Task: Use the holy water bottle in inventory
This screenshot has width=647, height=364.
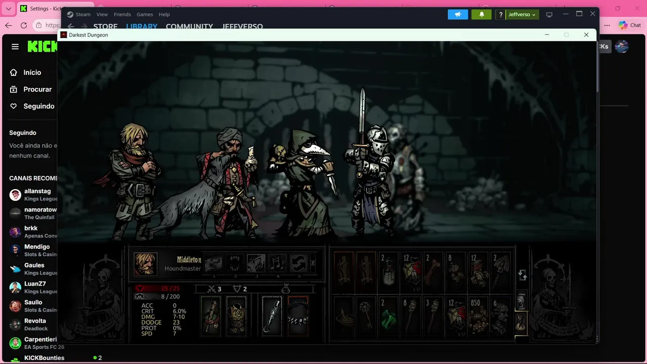Action: click(x=389, y=272)
